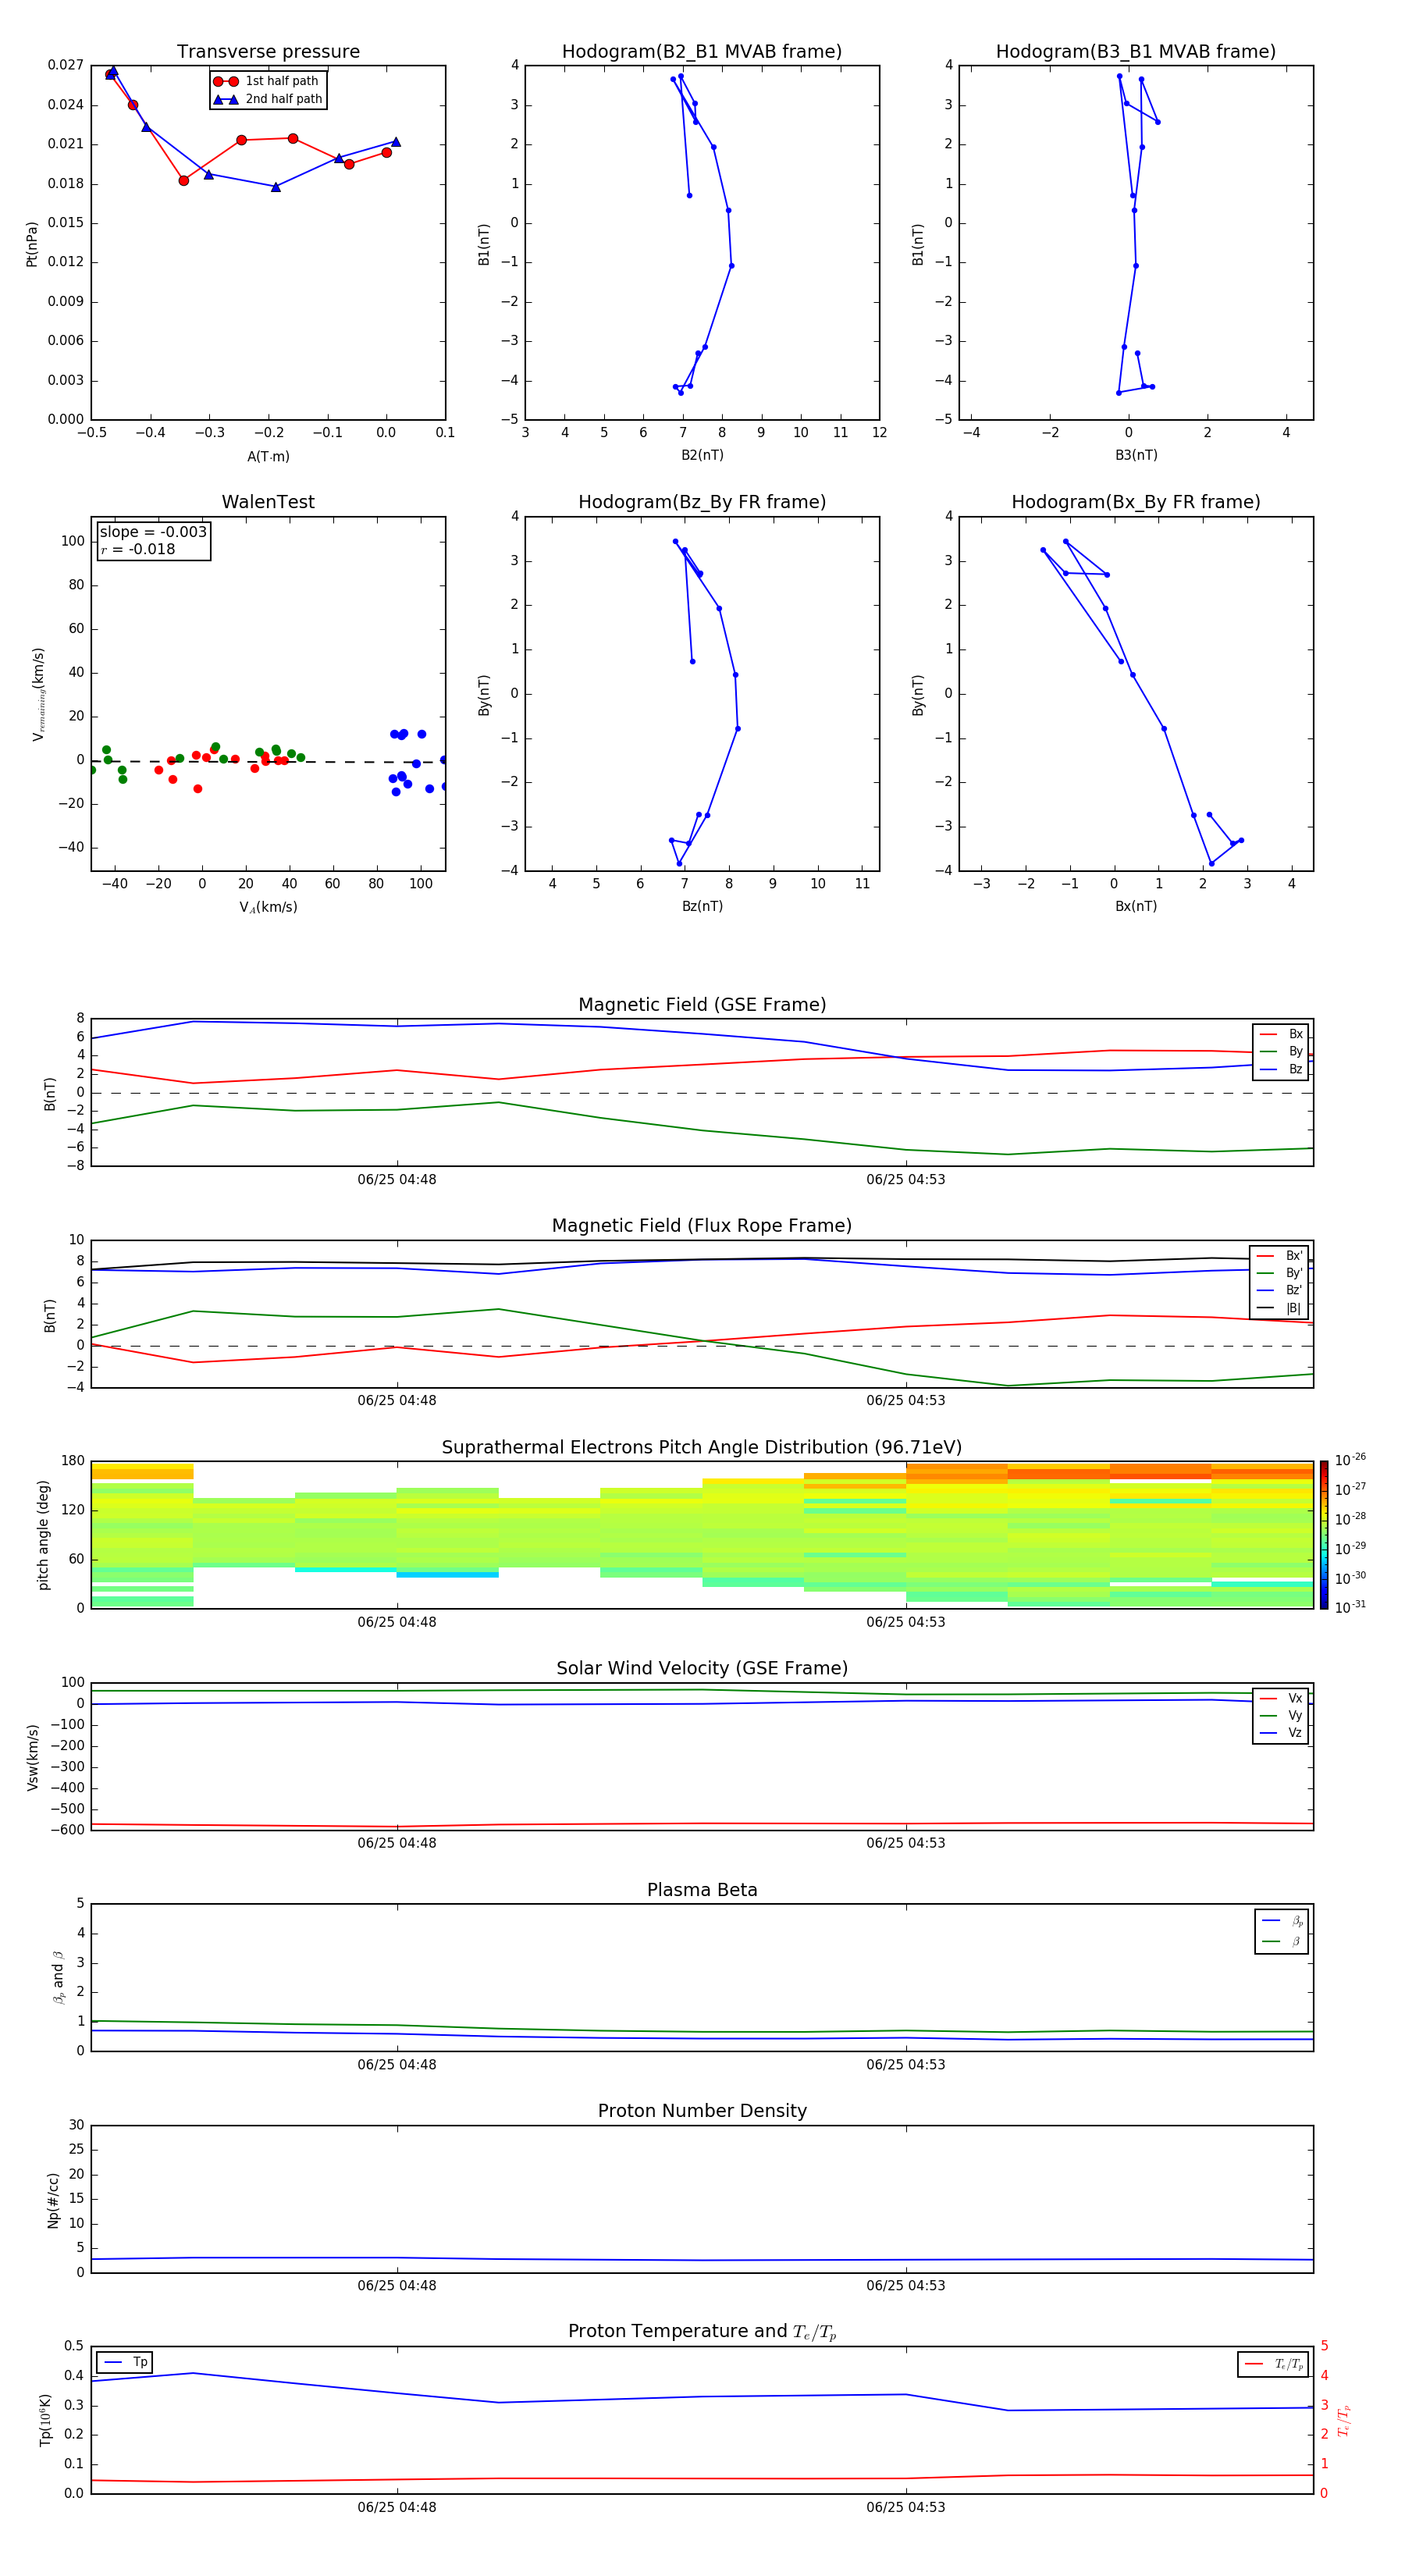This screenshot has height=2576, width=1405.
Task: Click 'Vx' in velocity legend
Action: [x=1282, y=1698]
